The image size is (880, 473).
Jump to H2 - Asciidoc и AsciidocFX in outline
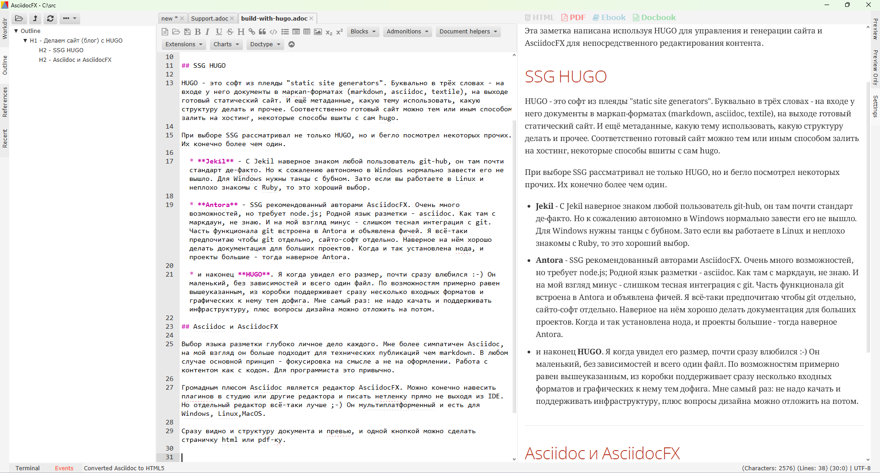tap(75, 60)
